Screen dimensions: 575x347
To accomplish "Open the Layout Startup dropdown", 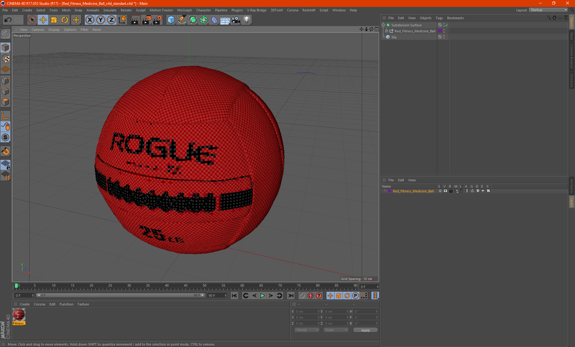I will click(548, 10).
